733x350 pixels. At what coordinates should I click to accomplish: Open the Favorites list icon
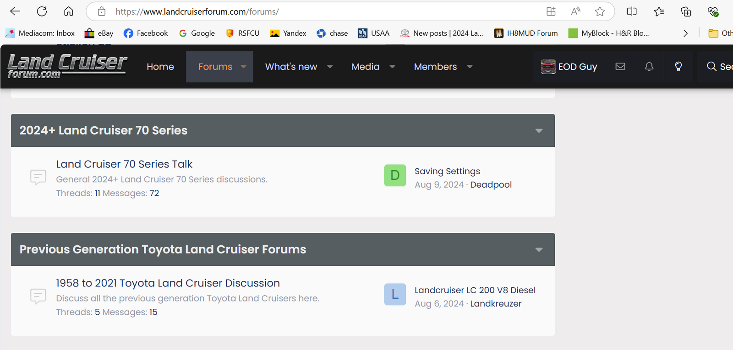point(659,11)
